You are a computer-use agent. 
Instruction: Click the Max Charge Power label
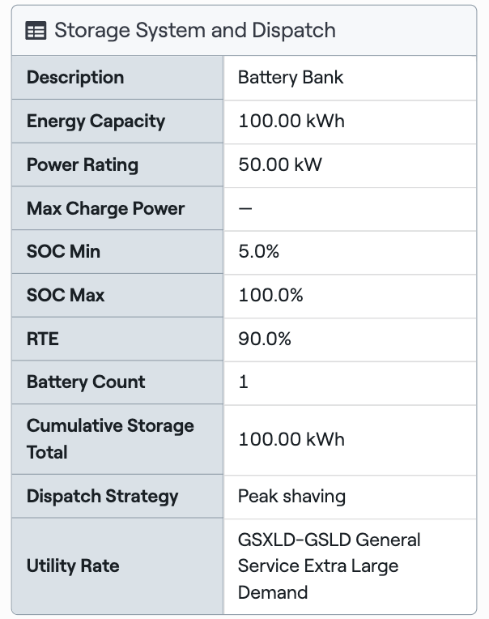[x=105, y=208]
